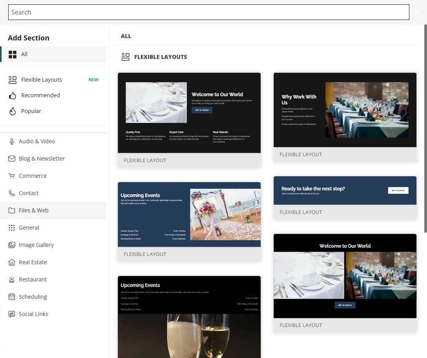Show Popular sections

(53, 111)
